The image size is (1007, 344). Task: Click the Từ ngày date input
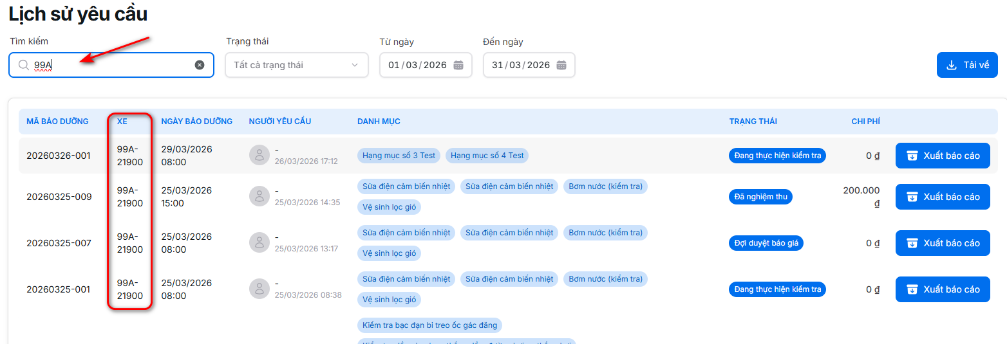point(417,65)
